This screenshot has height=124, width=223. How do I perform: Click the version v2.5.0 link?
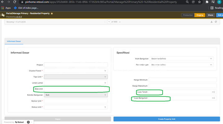(x=19, y=17)
